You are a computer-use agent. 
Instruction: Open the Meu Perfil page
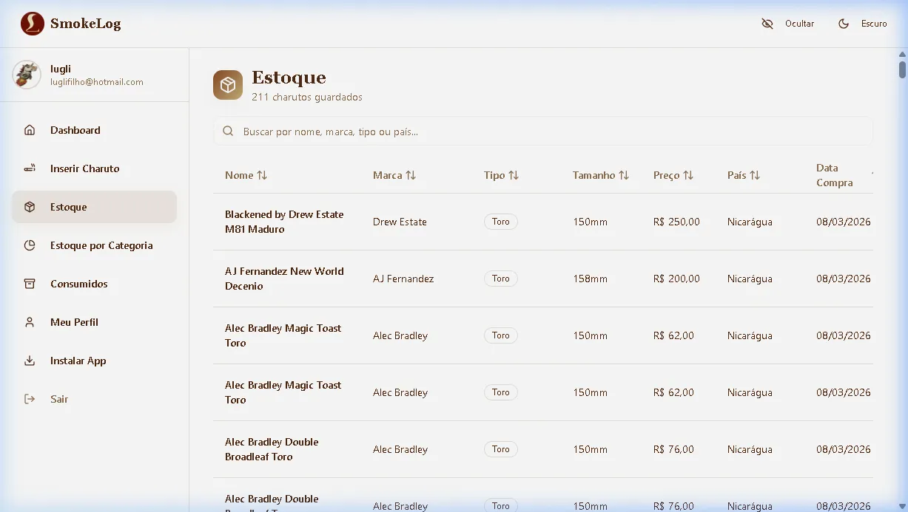click(94, 322)
